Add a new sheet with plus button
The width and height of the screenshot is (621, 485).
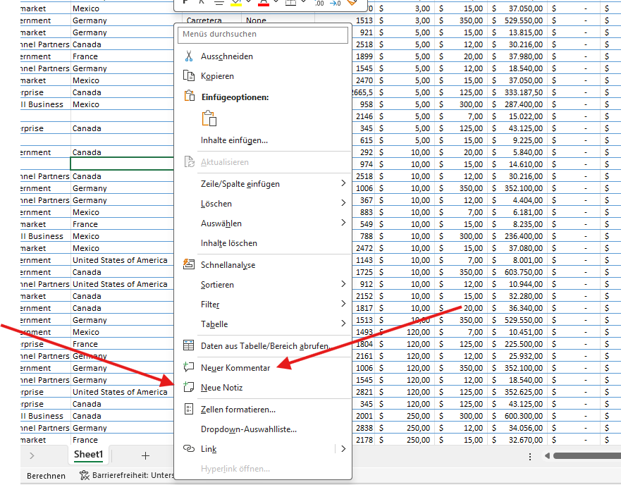point(145,455)
